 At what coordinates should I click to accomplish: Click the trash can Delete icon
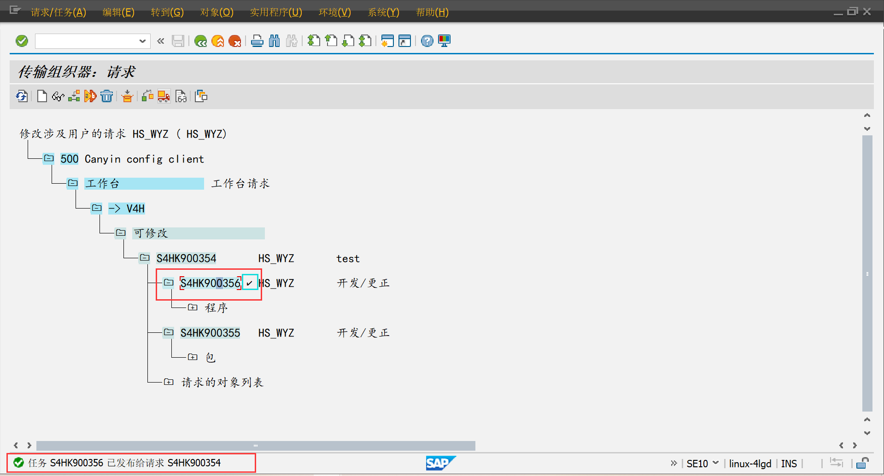106,96
